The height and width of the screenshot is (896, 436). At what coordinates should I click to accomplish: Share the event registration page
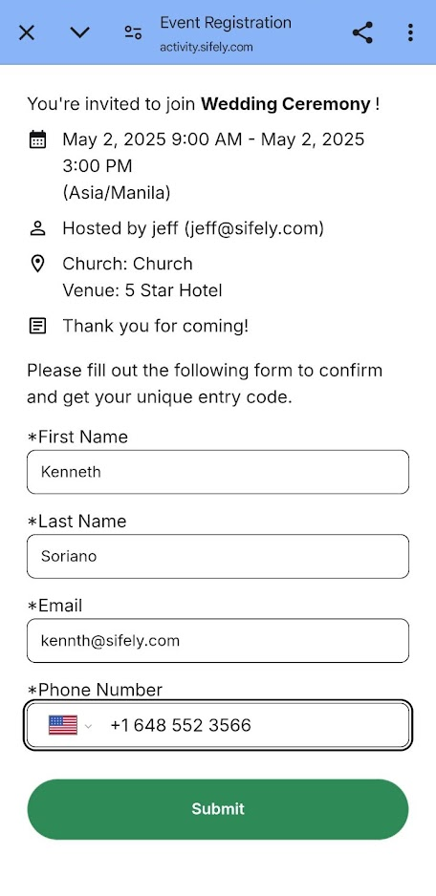(362, 32)
